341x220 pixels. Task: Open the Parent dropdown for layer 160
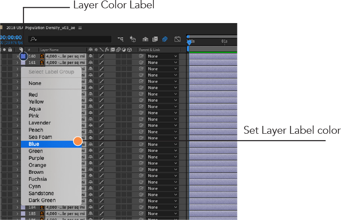[x=163, y=56]
